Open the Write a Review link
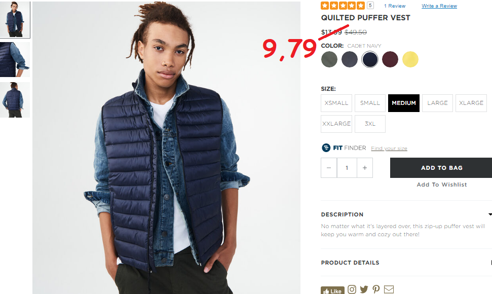This screenshot has height=294, width=492. (x=439, y=6)
